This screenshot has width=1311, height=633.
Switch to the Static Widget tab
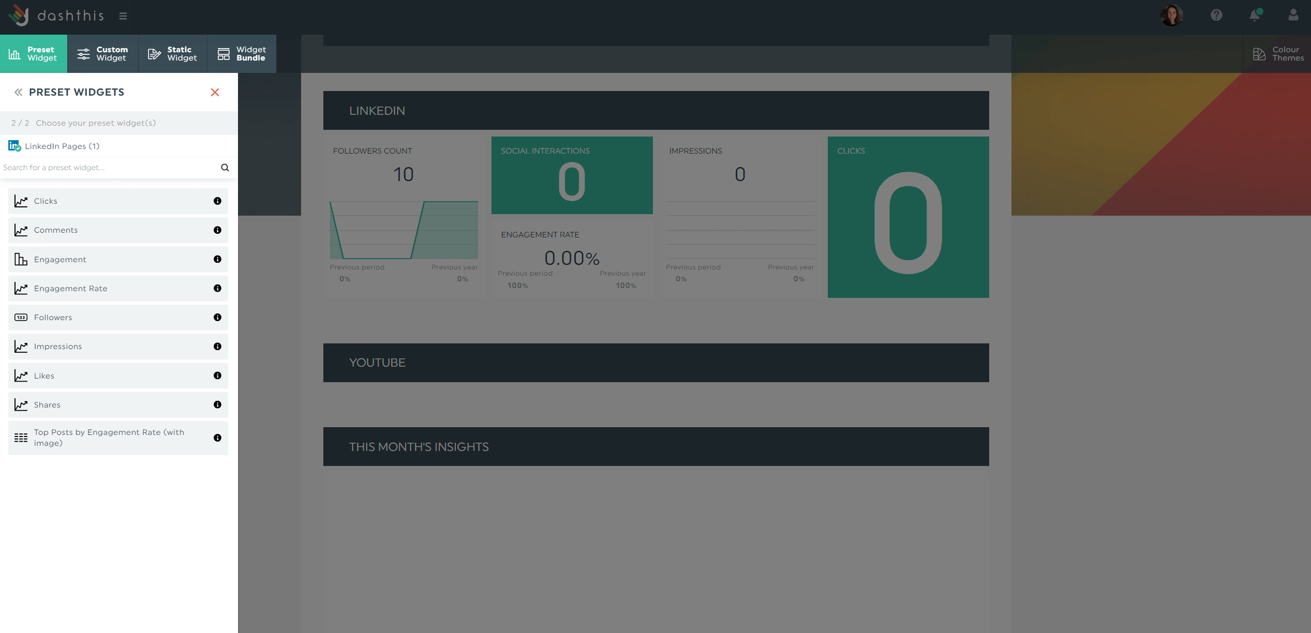coord(172,54)
